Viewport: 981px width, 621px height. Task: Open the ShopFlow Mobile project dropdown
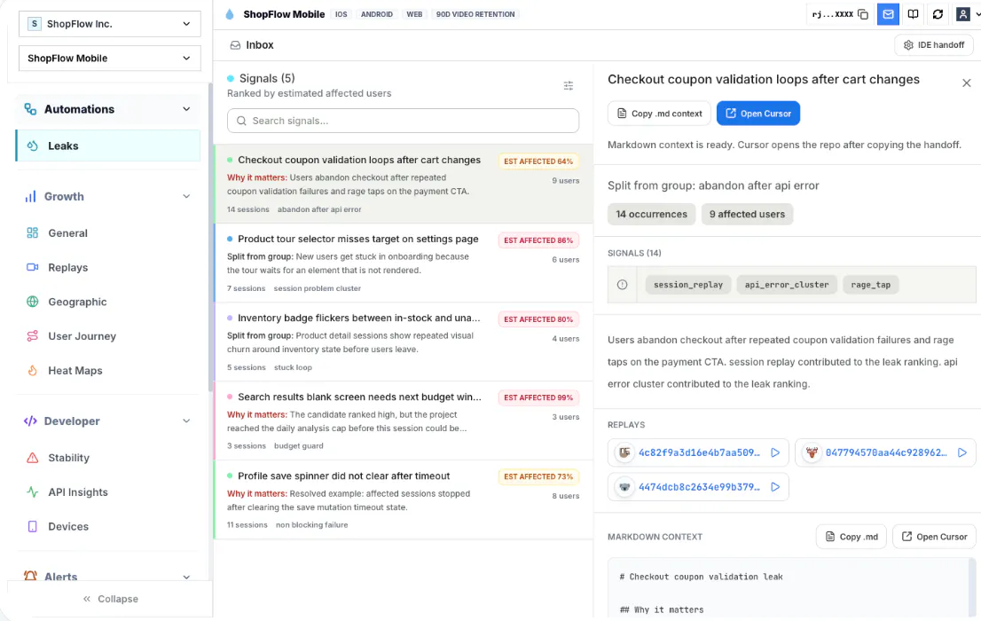(x=109, y=59)
